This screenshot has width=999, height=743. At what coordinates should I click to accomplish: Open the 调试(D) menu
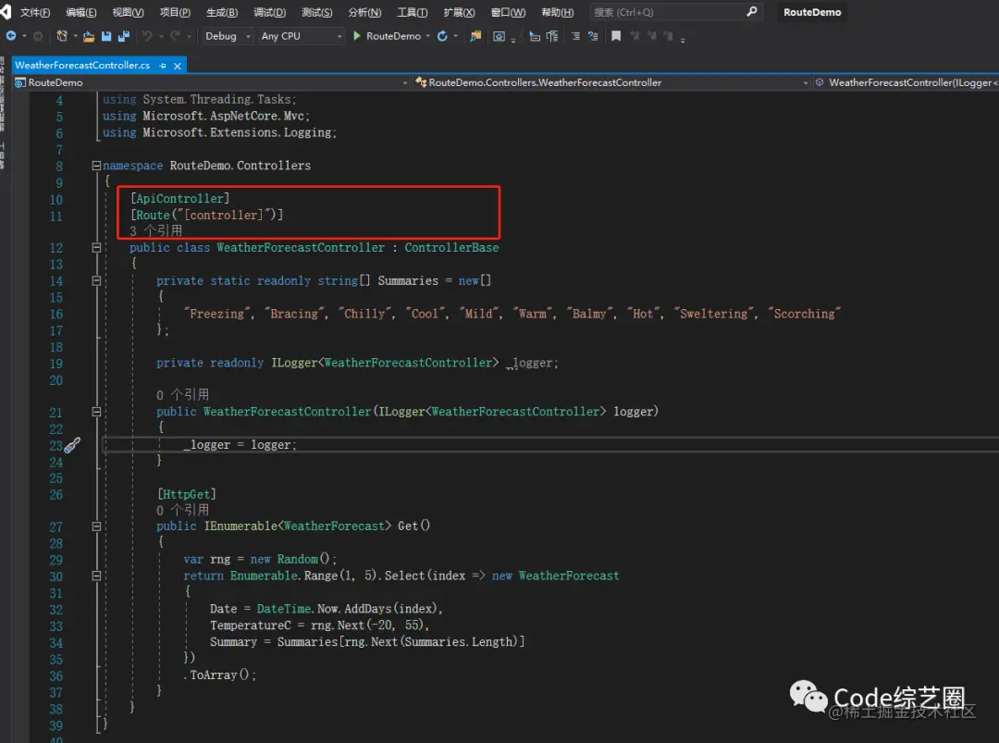coord(269,12)
